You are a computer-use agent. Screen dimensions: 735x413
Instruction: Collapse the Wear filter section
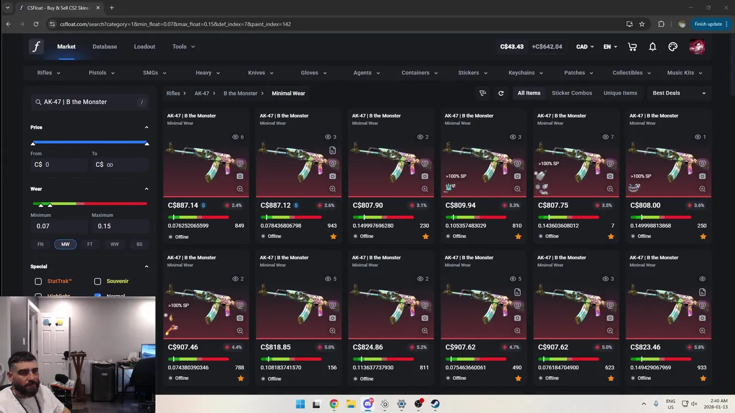[x=146, y=189]
